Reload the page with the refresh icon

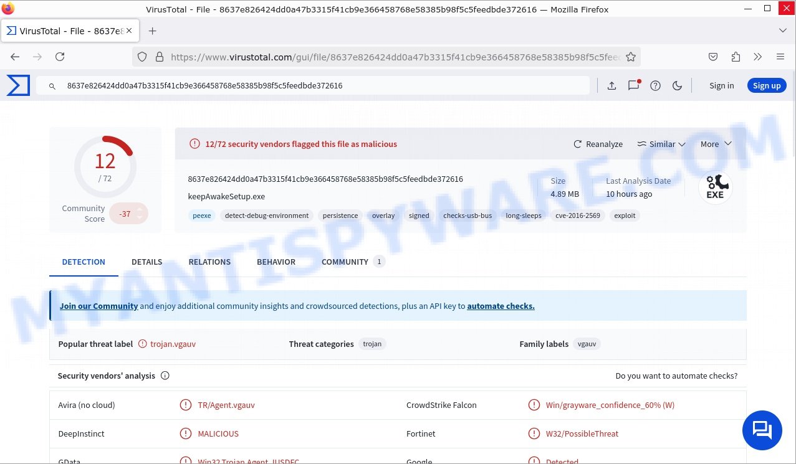(60, 57)
